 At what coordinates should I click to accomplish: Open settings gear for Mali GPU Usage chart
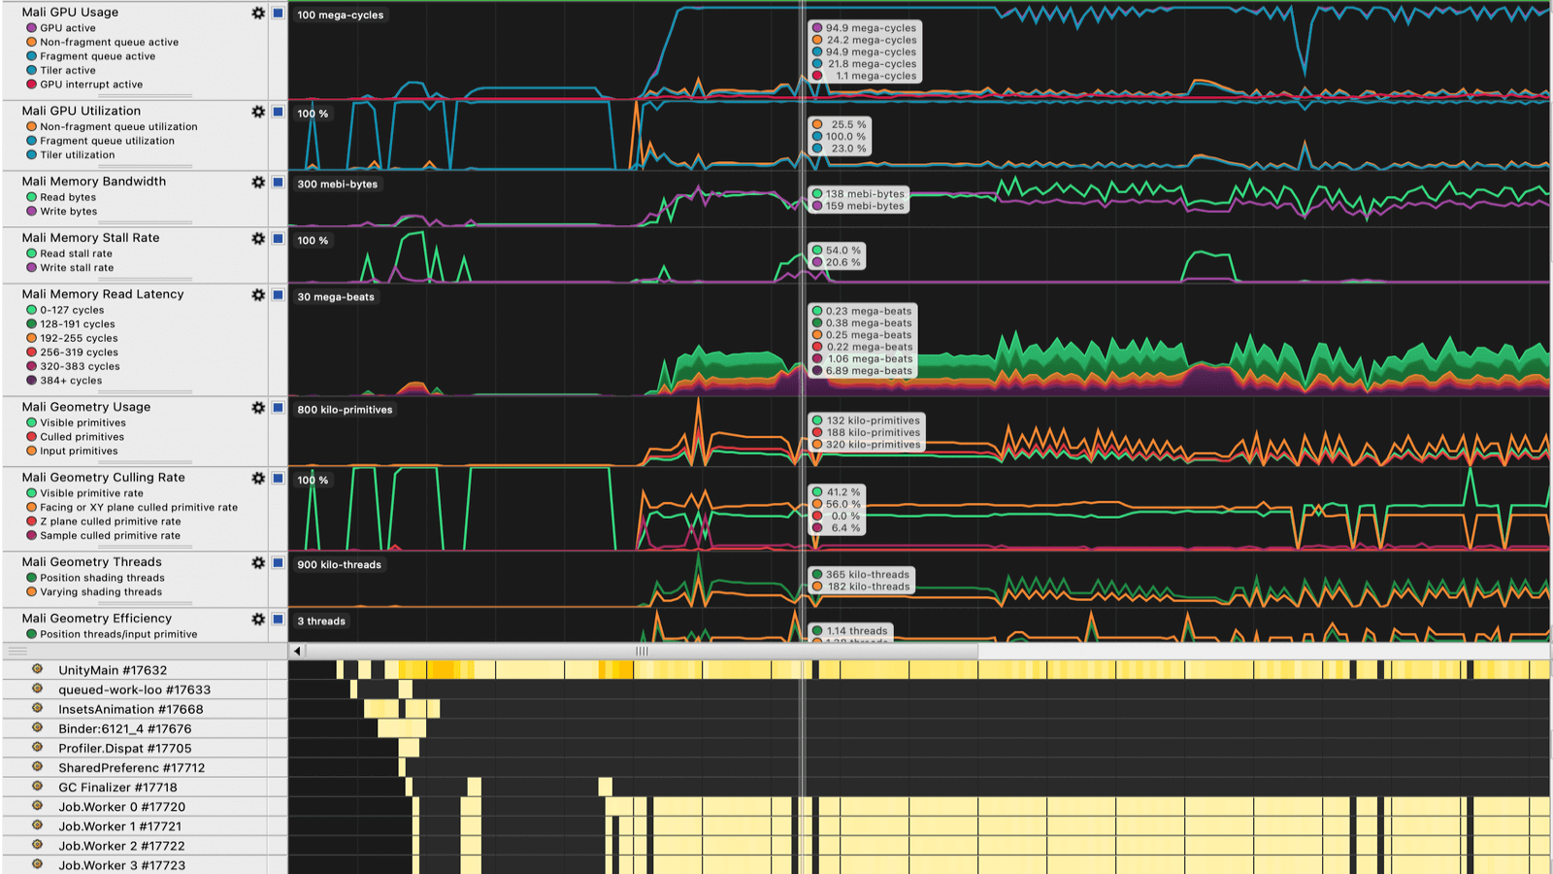click(258, 14)
